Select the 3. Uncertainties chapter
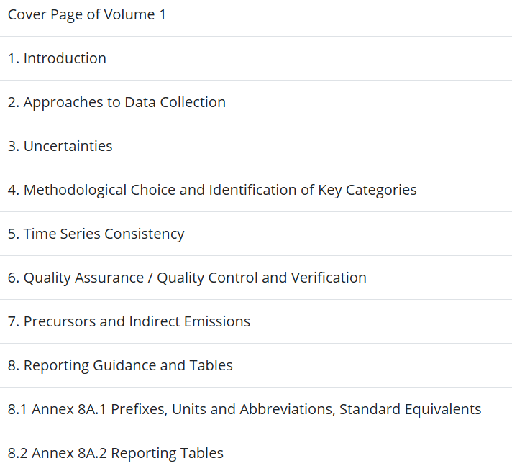The height and width of the screenshot is (476, 512). tap(256, 146)
